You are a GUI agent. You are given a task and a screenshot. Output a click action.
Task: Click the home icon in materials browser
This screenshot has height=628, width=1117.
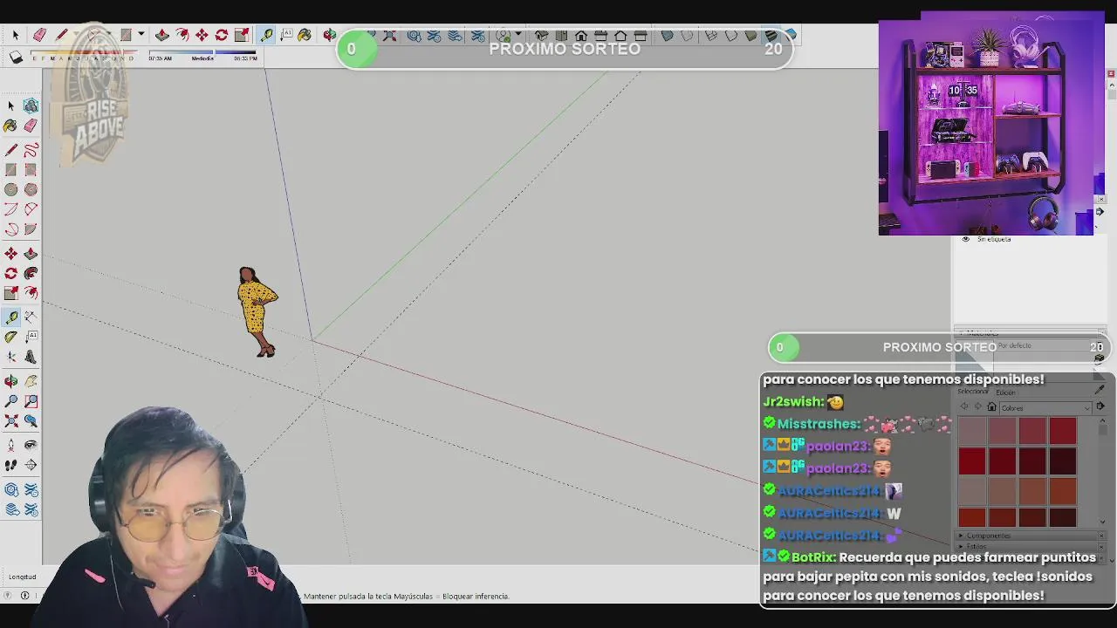coord(991,407)
